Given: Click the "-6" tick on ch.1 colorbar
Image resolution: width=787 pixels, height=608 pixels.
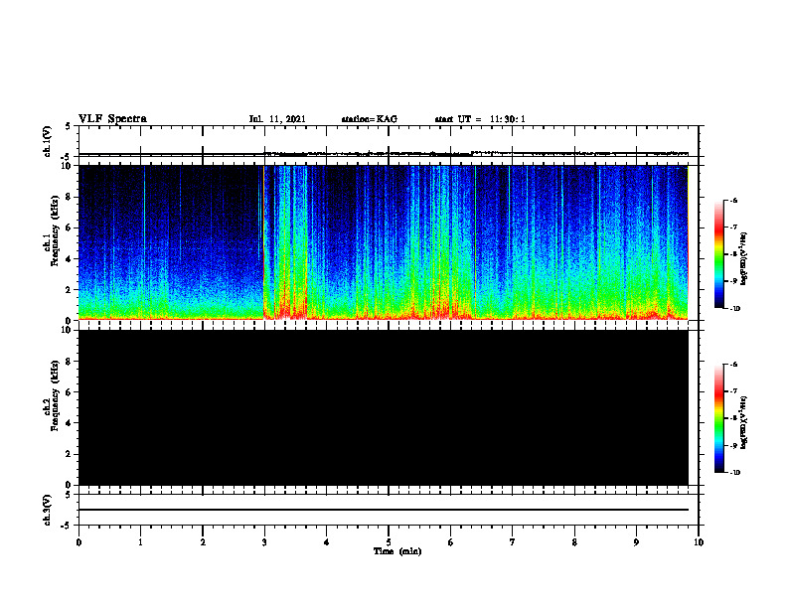Looking at the screenshot, I should tap(733, 200).
